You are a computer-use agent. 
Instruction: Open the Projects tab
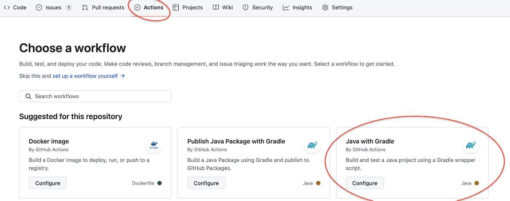(x=188, y=7)
